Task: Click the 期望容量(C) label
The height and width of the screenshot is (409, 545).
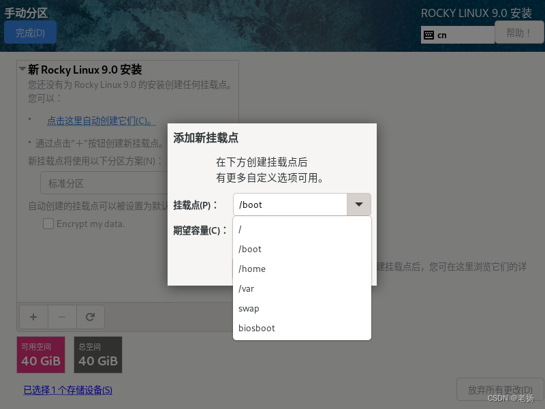Action: point(200,230)
